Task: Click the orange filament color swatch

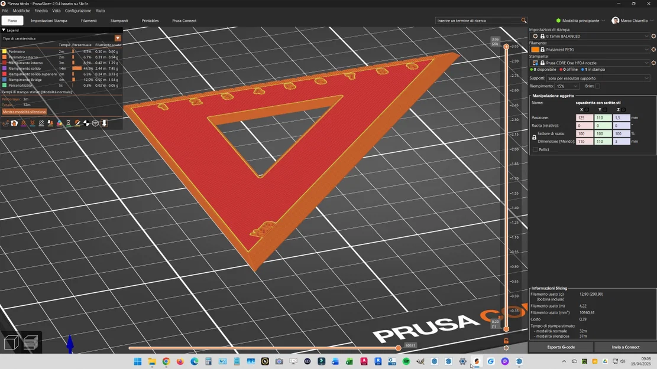Action: 535,50
